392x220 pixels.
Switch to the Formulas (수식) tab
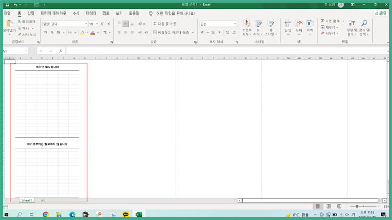[x=76, y=13]
